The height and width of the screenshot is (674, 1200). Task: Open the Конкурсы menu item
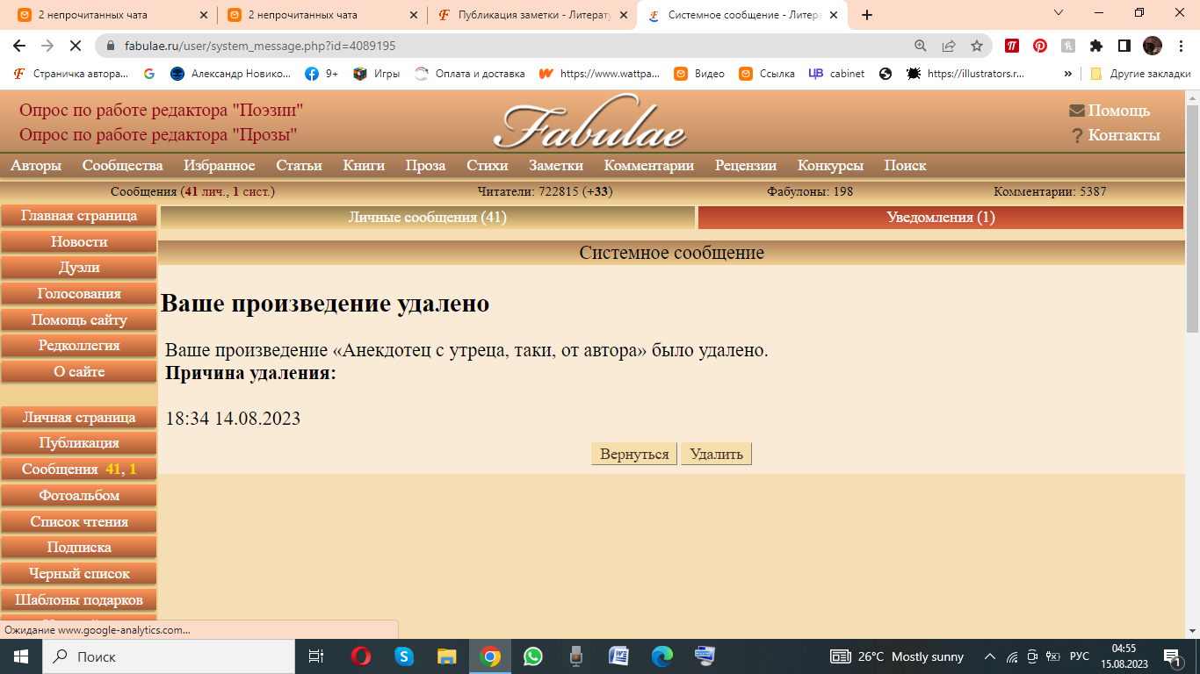pyautogui.click(x=830, y=165)
